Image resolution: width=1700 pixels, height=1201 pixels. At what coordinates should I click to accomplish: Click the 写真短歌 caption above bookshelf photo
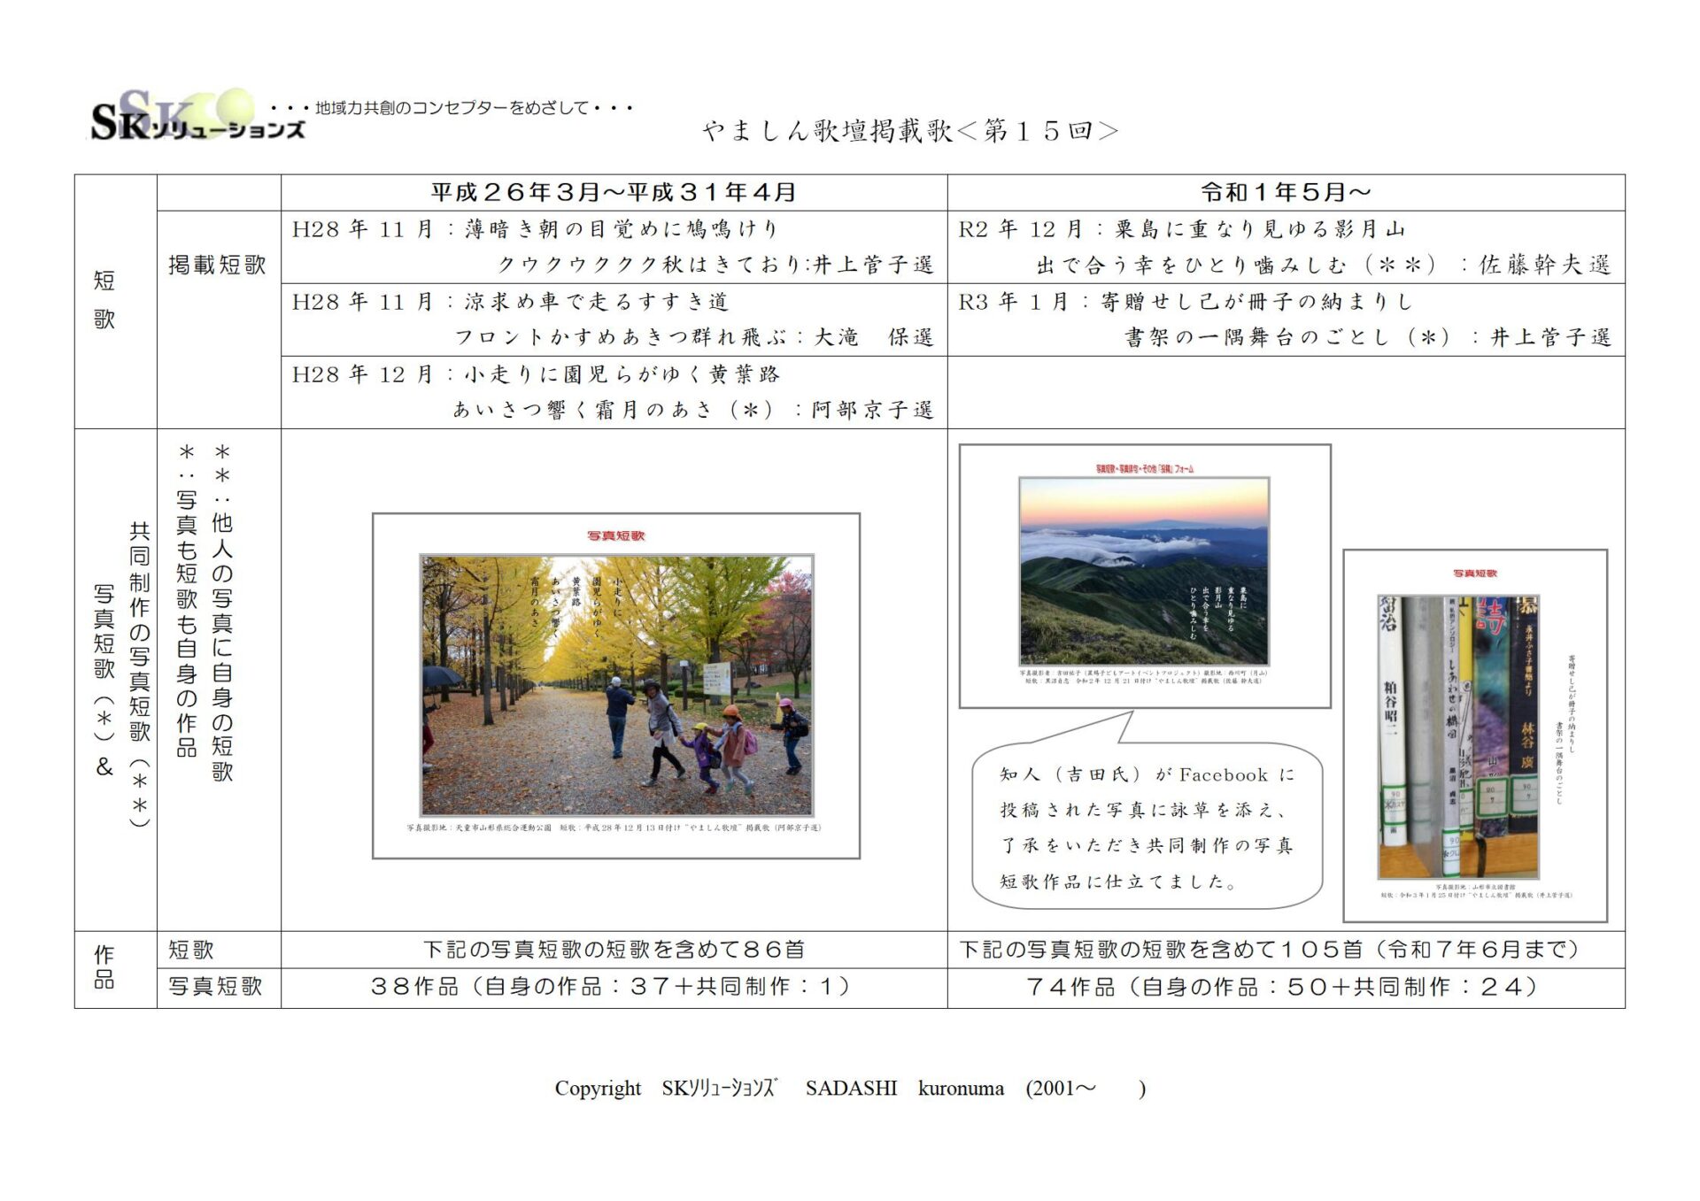pyautogui.click(x=1475, y=574)
